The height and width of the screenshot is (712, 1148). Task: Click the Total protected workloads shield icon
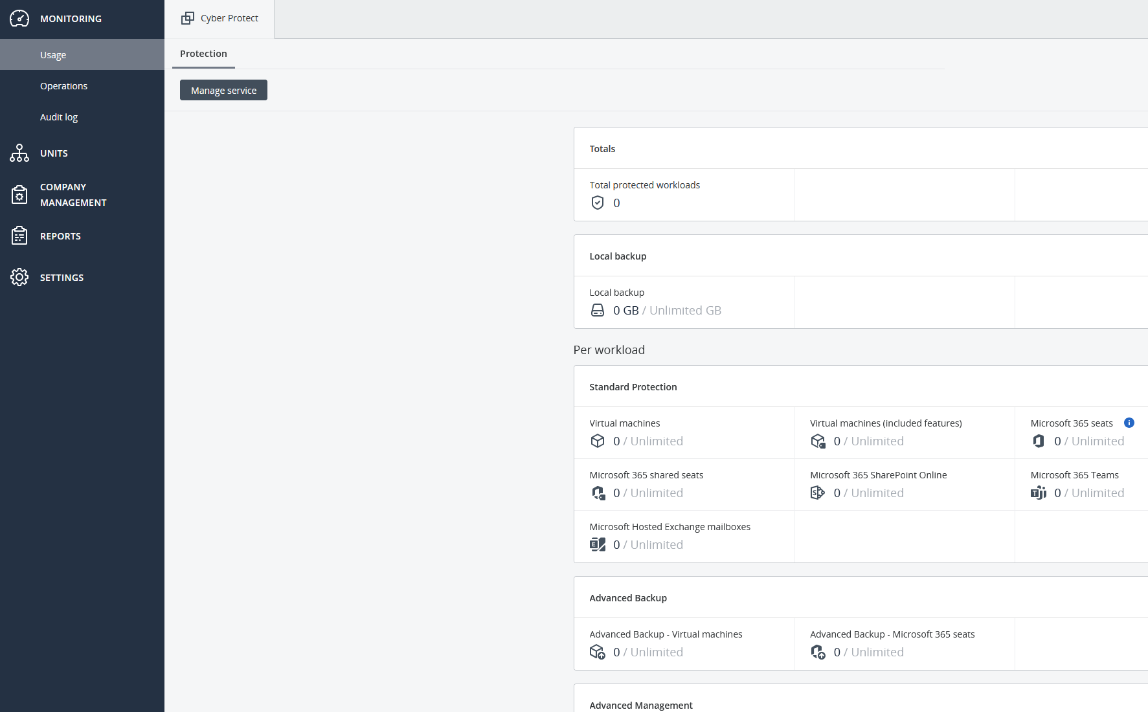598,203
